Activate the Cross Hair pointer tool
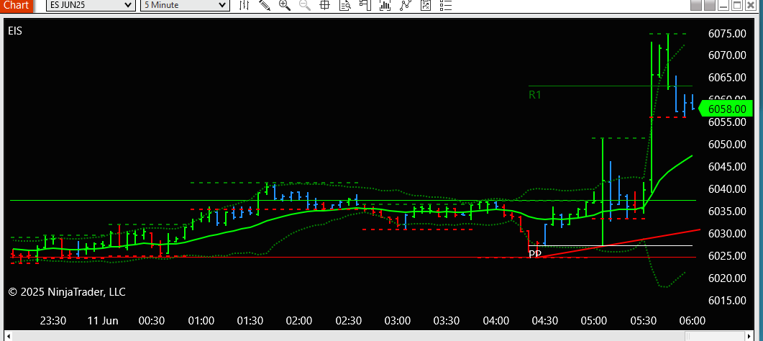The width and height of the screenshot is (763, 341). (324, 5)
